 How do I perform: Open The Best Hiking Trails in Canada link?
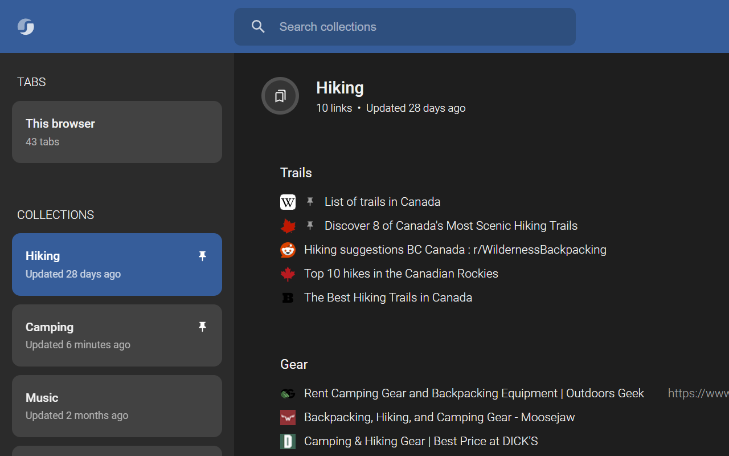[388, 297]
